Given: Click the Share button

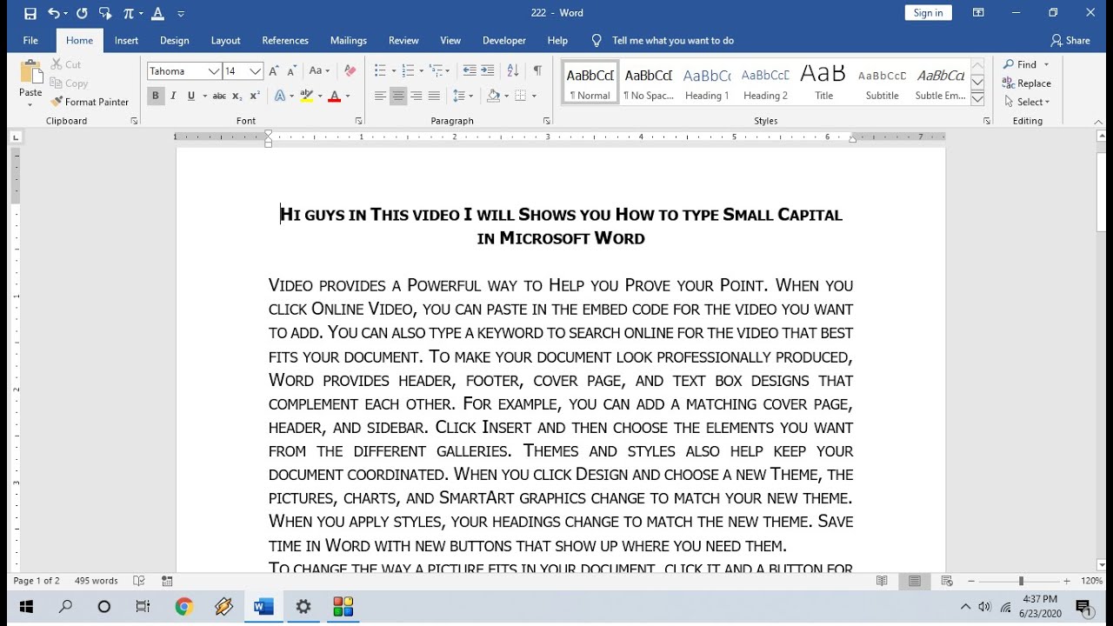Looking at the screenshot, I should (1070, 40).
